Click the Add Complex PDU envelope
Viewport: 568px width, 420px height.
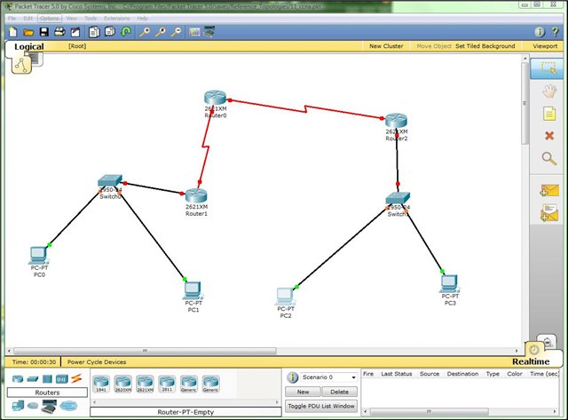click(x=548, y=213)
